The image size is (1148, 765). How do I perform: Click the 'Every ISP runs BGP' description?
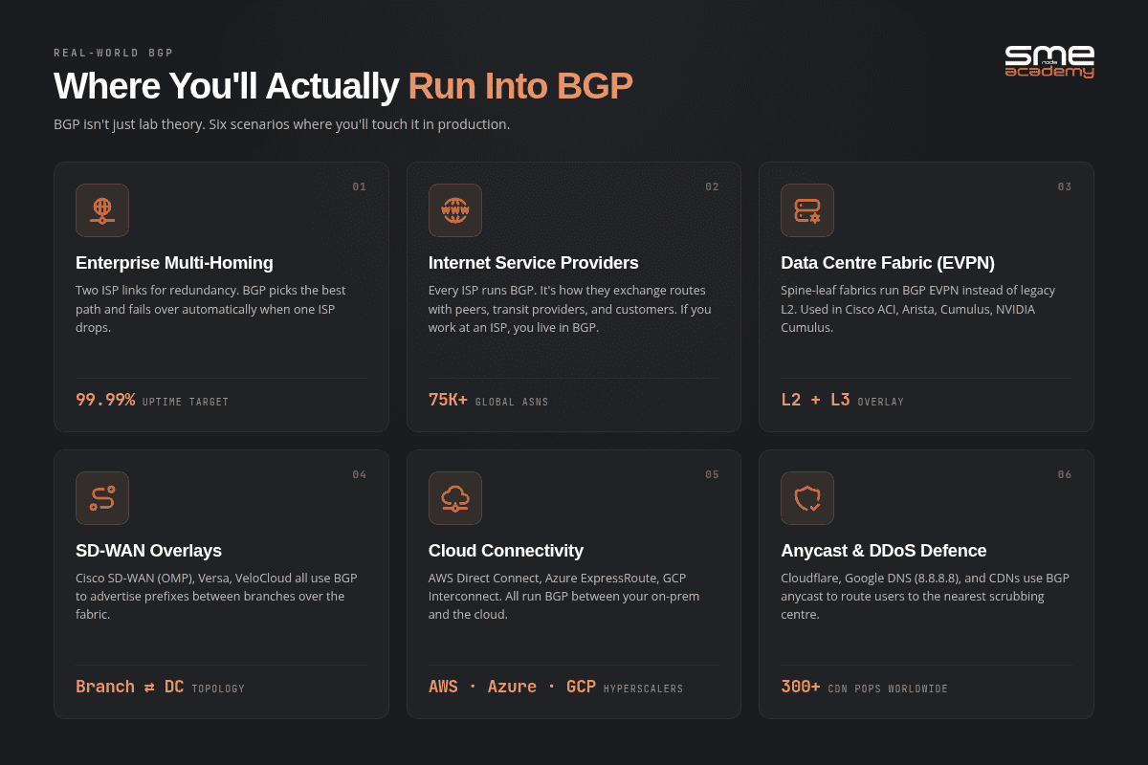(x=570, y=309)
